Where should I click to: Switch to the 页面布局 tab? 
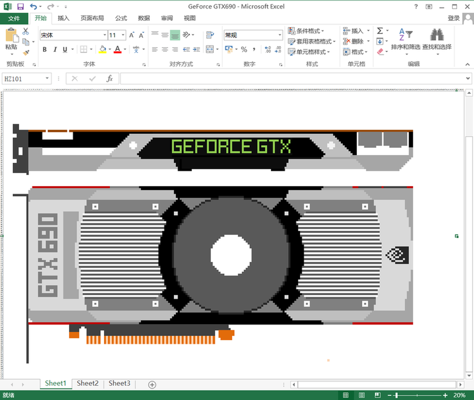[92, 18]
